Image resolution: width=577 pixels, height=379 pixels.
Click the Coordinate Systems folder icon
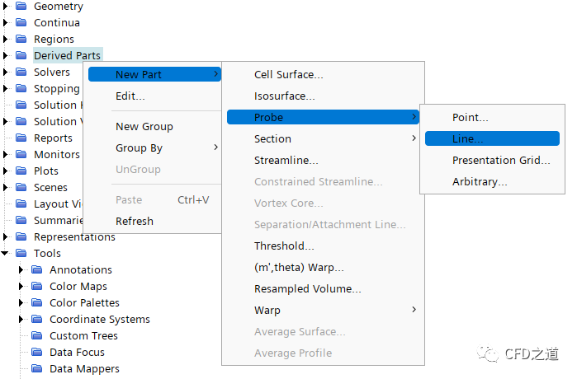(36, 320)
